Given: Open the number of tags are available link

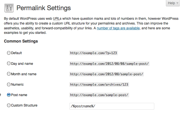Looking at the screenshot, I should coord(118,28).
